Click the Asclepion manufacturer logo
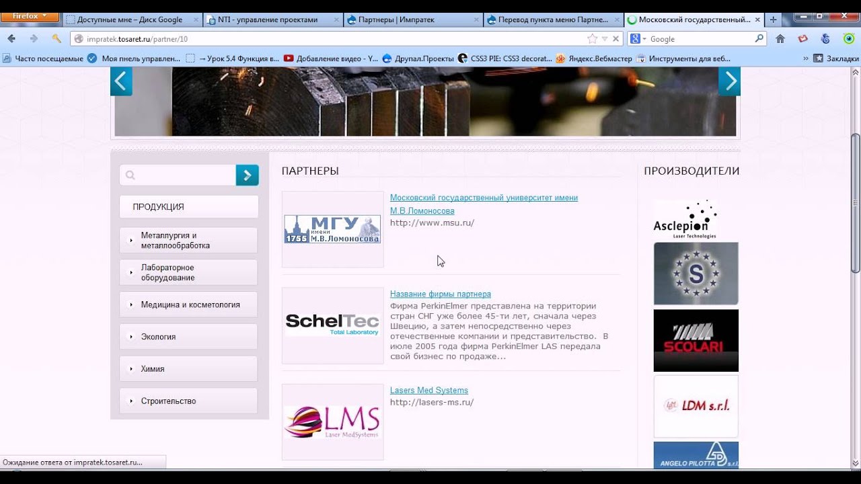861x484 pixels. pyautogui.click(x=685, y=220)
